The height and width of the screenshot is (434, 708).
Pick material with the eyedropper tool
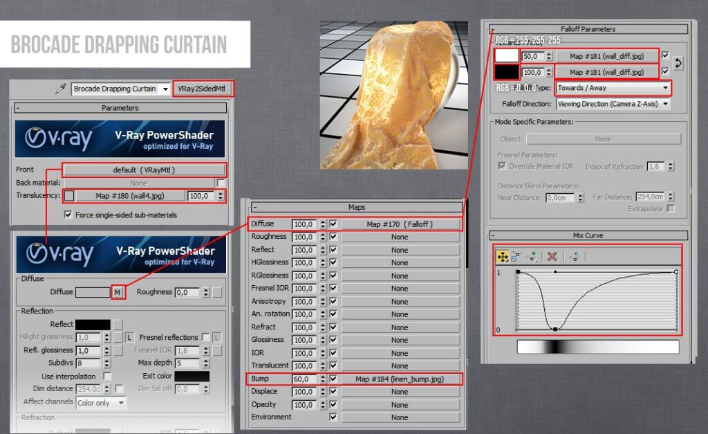[62, 89]
